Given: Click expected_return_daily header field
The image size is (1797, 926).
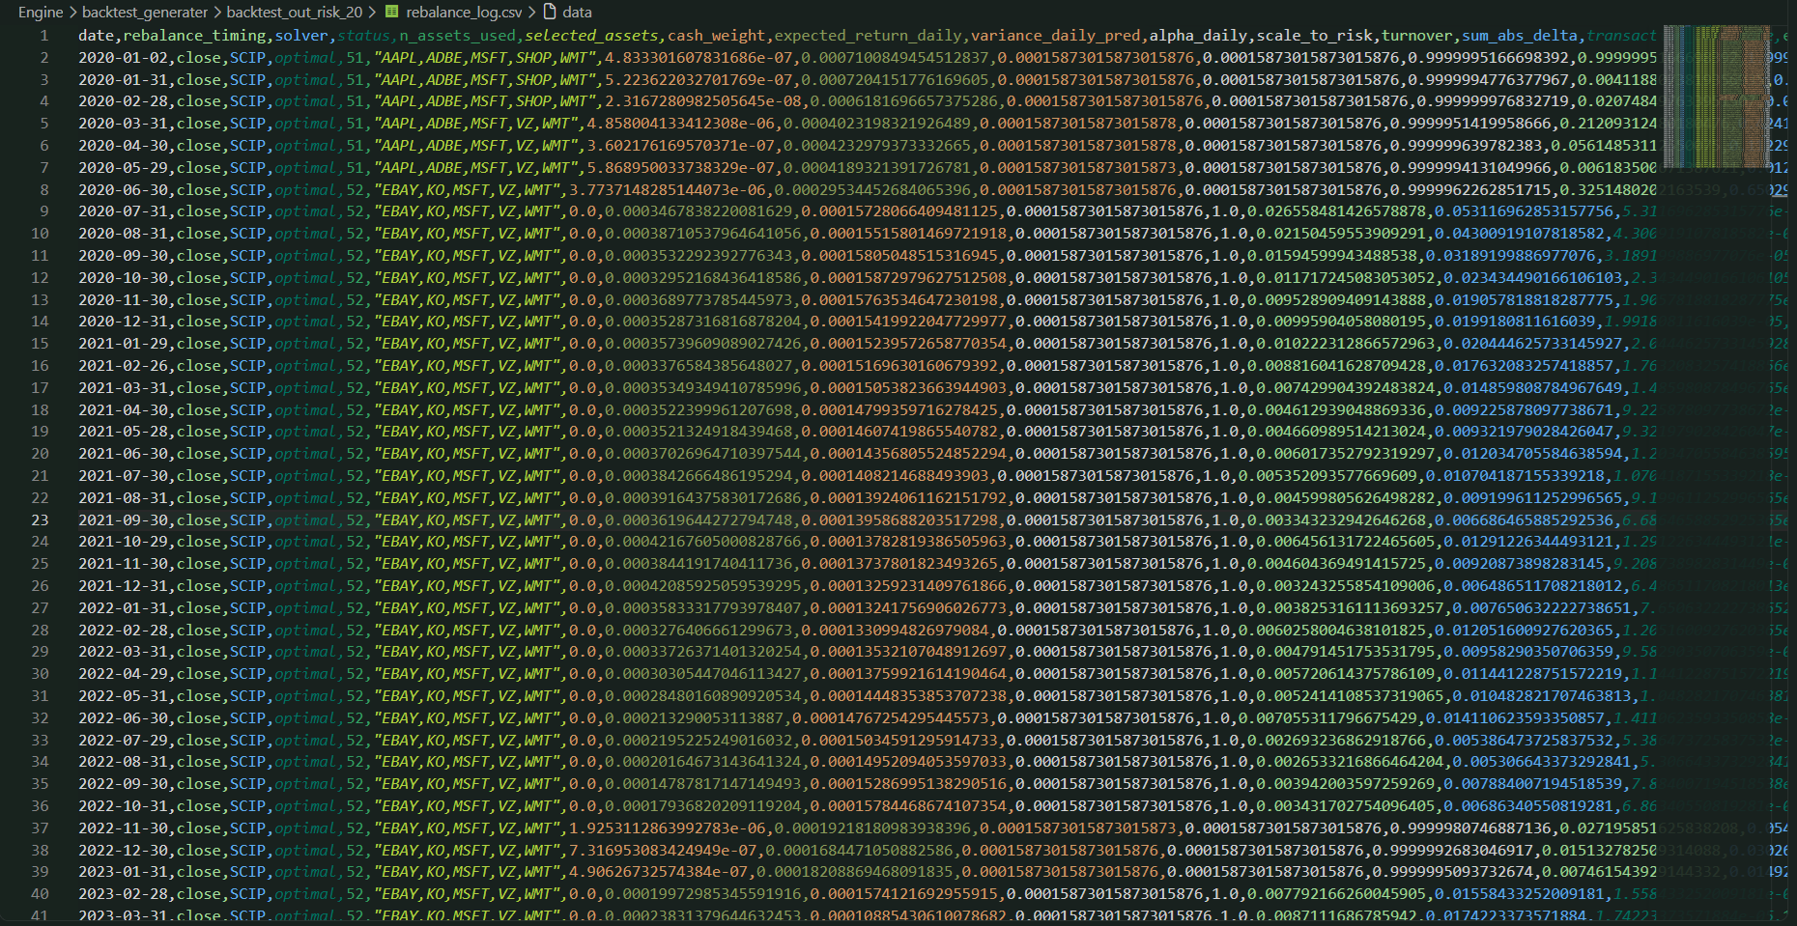Looking at the screenshot, I should 868,35.
